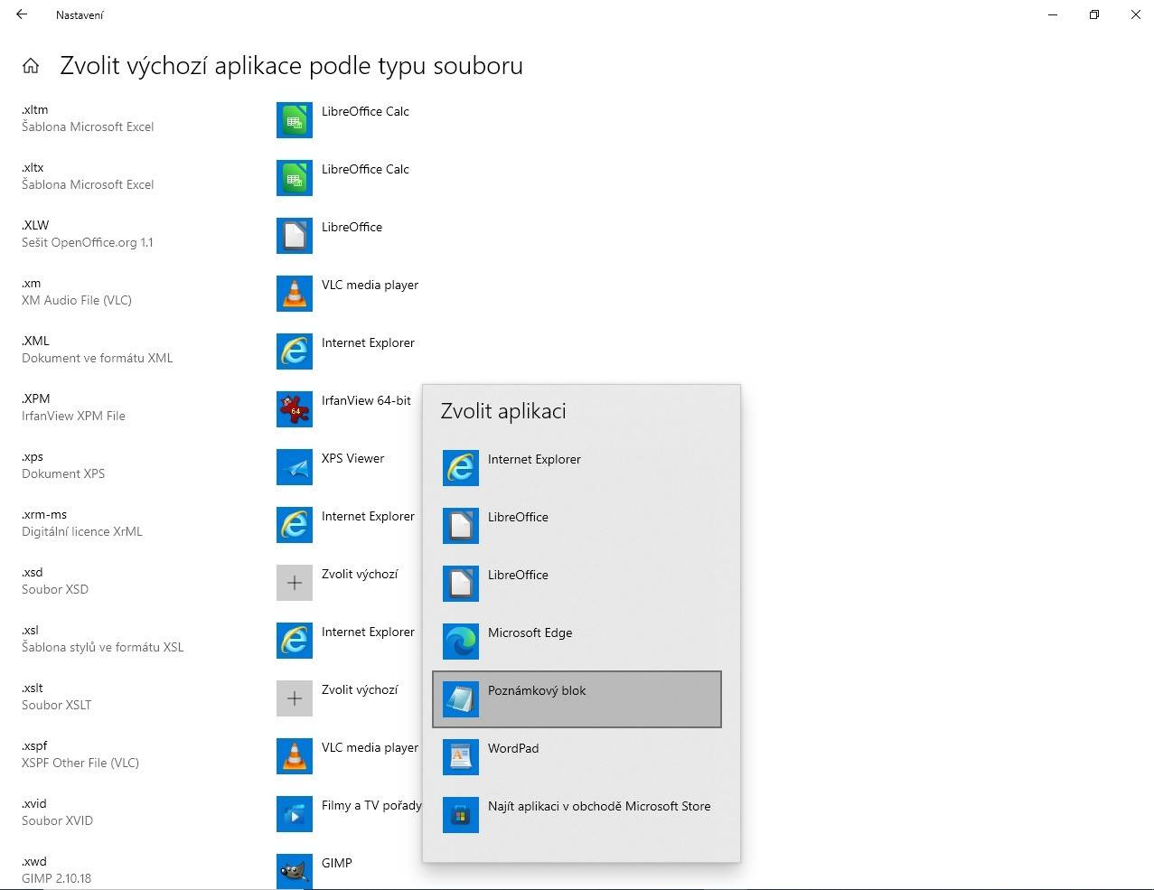
Task: Click Šablona stylů ve formátu XSL text
Action: 103,647
